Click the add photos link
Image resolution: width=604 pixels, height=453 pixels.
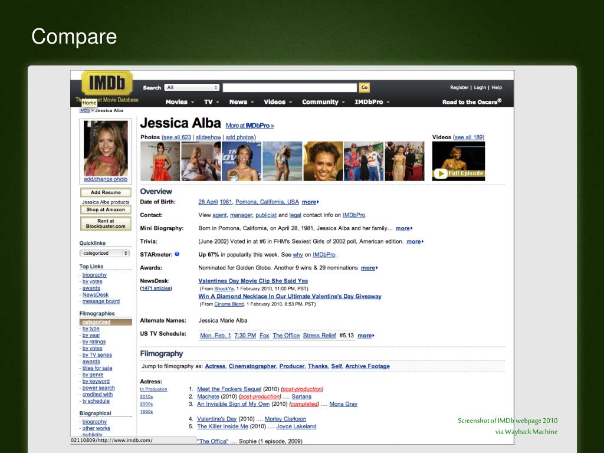pyautogui.click(x=239, y=137)
